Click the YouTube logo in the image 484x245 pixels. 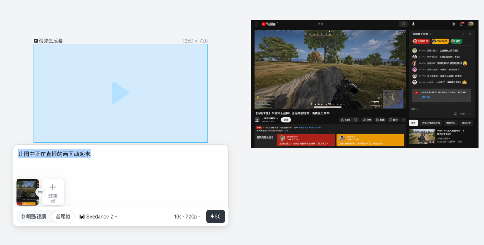coord(269,24)
